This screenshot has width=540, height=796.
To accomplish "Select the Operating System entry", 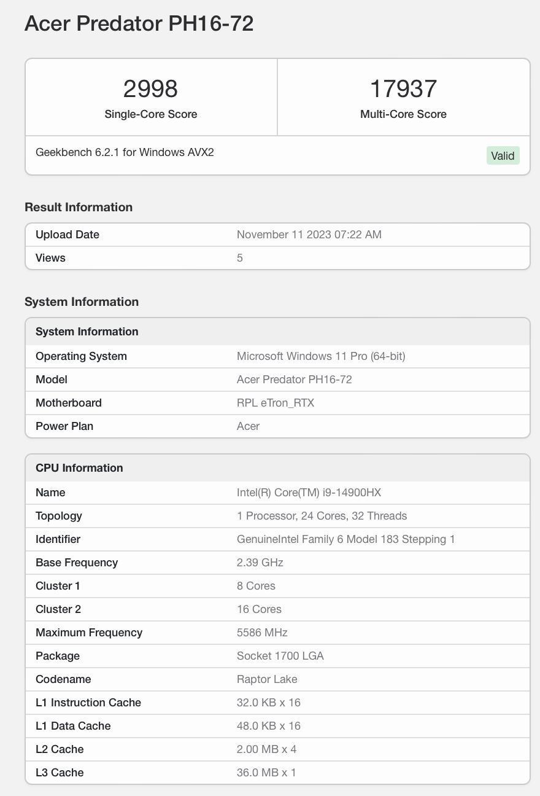I will pos(81,356).
